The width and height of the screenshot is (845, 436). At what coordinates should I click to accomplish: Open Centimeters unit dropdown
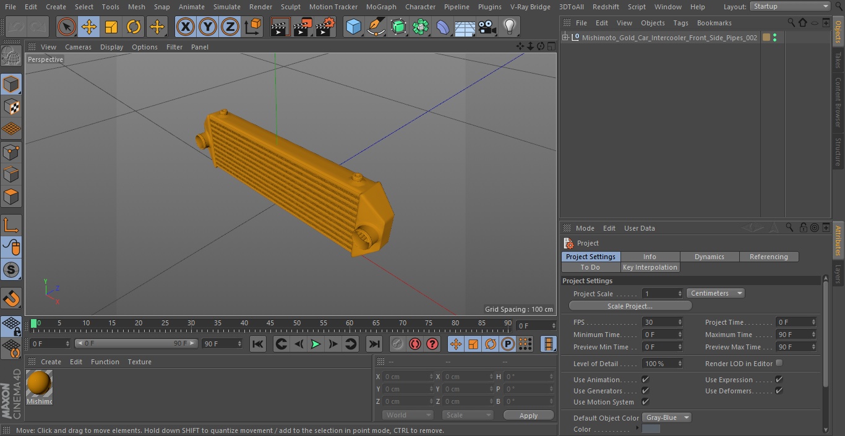click(715, 293)
